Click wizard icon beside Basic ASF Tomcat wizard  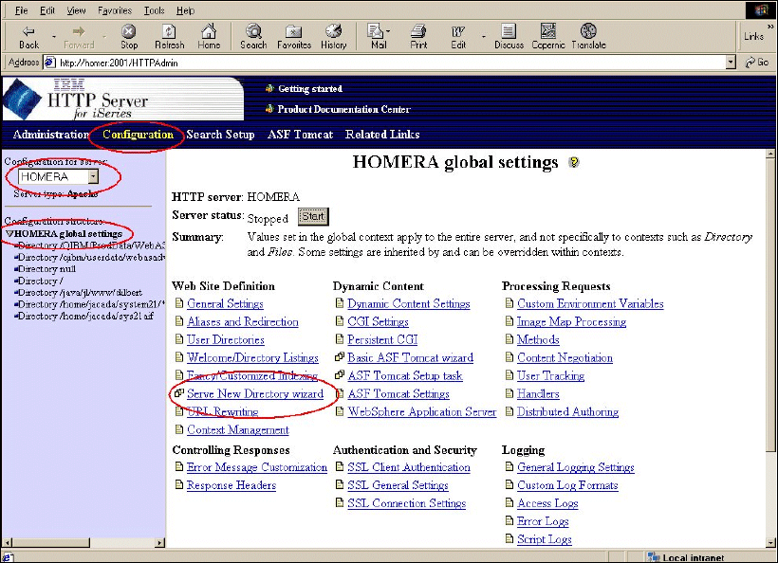tap(340, 356)
